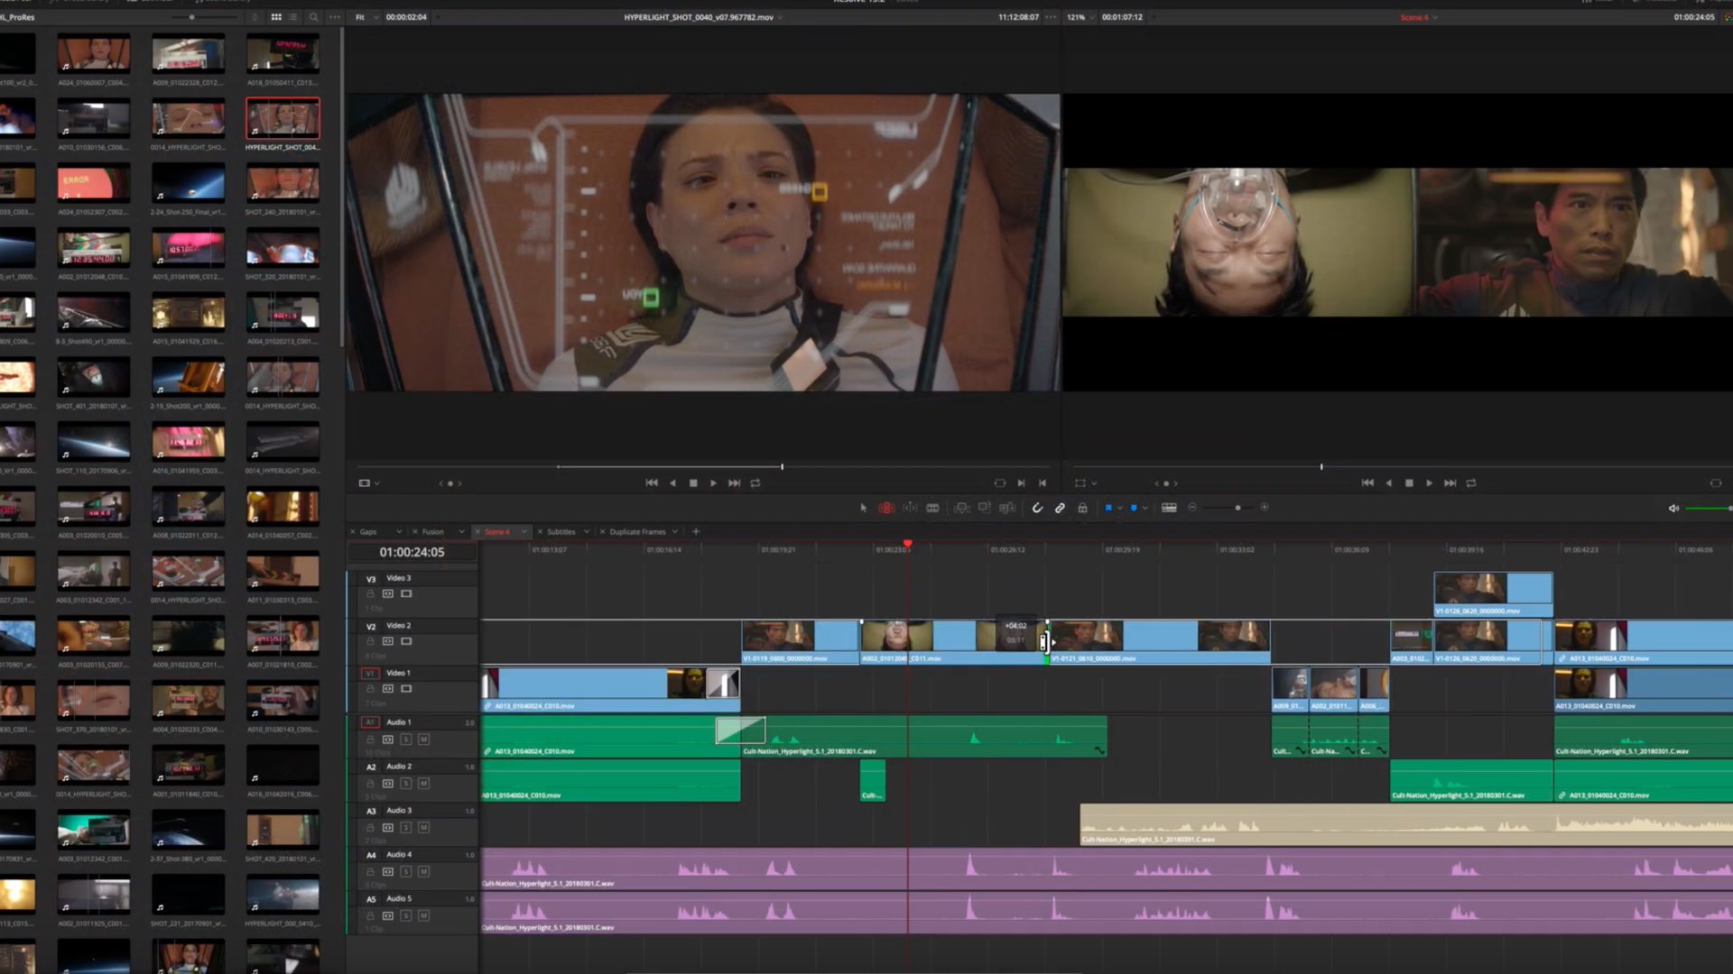Open the Marker color dropdown arrow
1733x974 pixels.
[1145, 508]
